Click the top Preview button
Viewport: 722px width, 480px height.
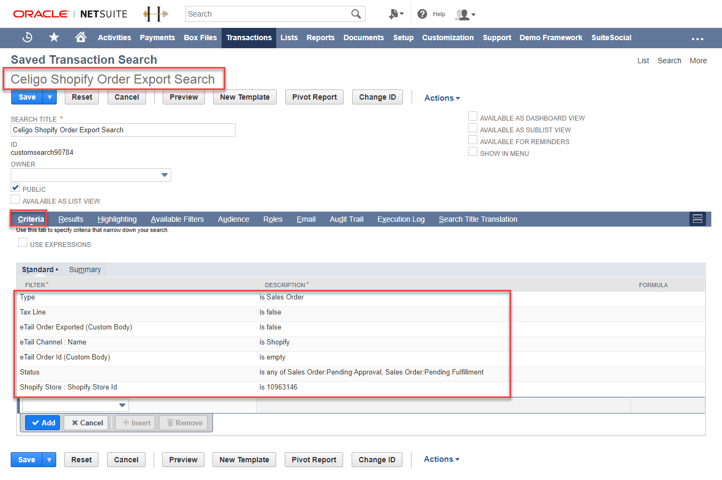[184, 97]
